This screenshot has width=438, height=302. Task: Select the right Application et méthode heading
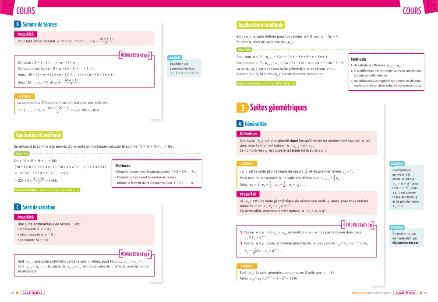[261, 25]
